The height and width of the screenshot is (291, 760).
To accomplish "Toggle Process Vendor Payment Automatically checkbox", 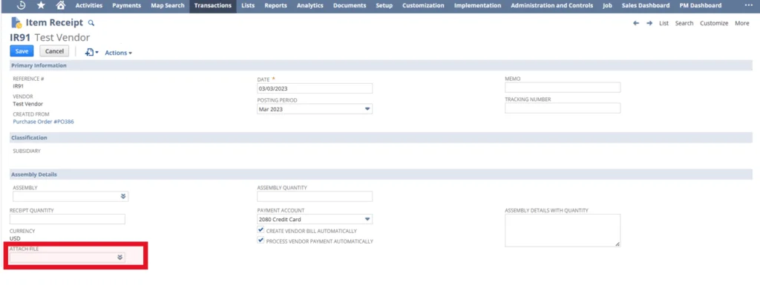I will 261,241.
